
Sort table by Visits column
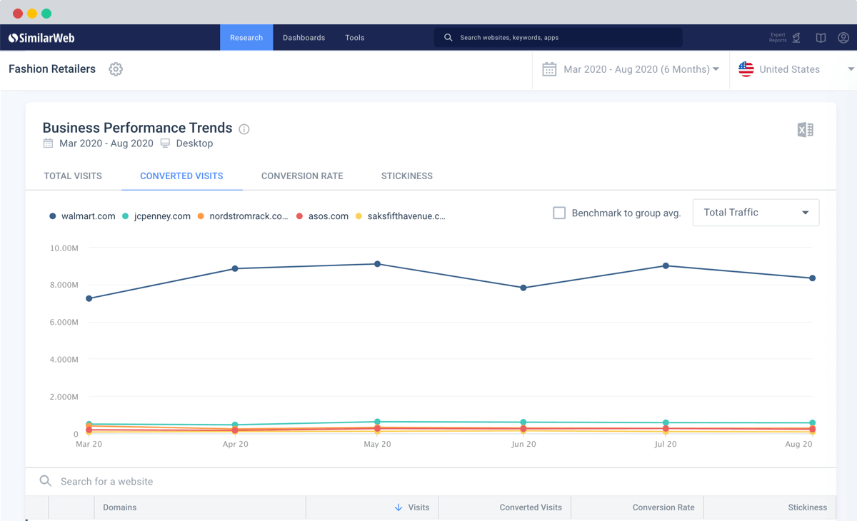click(x=412, y=507)
